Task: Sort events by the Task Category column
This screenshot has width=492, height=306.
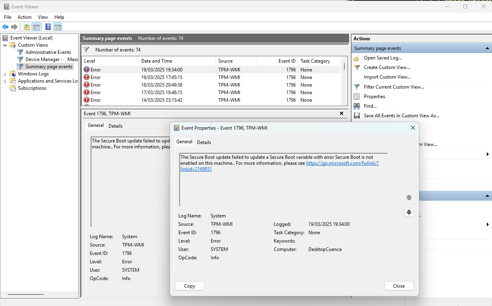Action: pyautogui.click(x=318, y=61)
